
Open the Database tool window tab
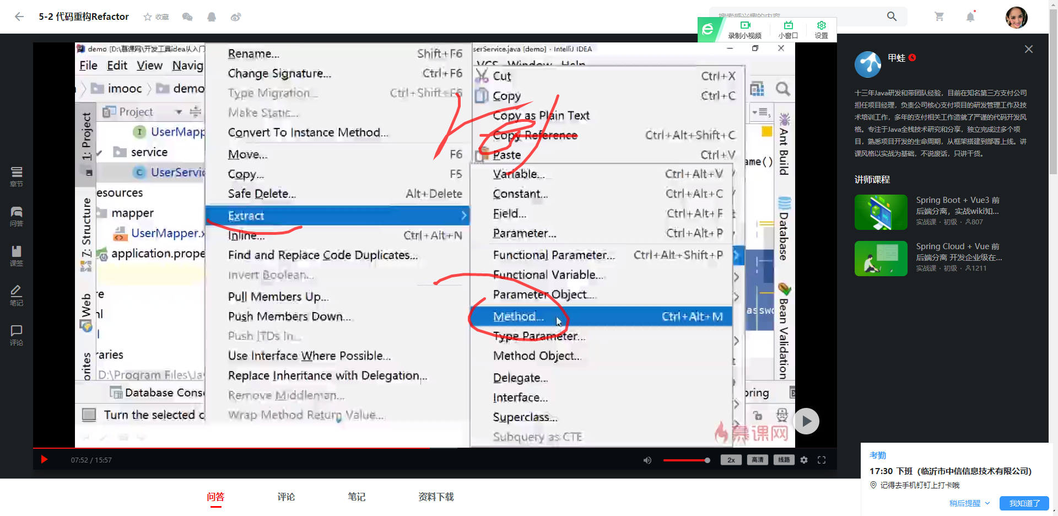(784, 228)
